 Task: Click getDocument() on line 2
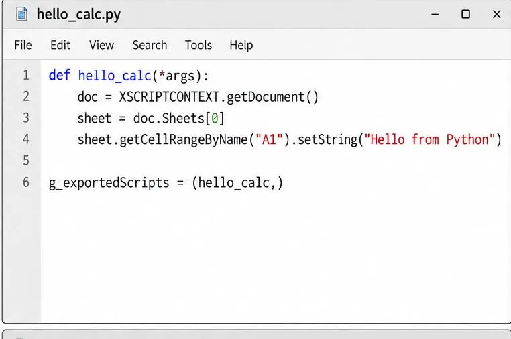[x=272, y=97]
